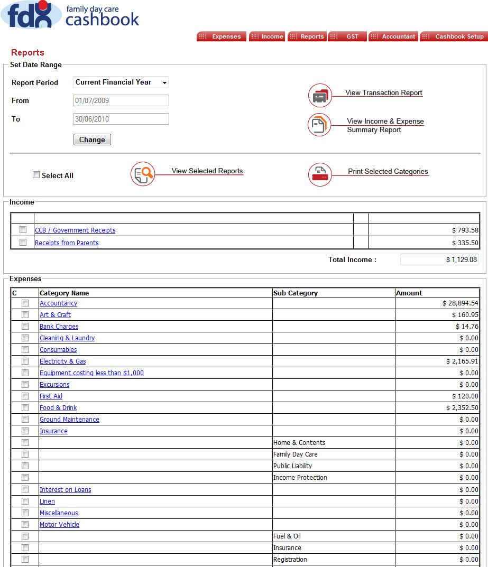The width and height of the screenshot is (488, 567).
Task: Open the Consumables category link
Action: coord(58,350)
